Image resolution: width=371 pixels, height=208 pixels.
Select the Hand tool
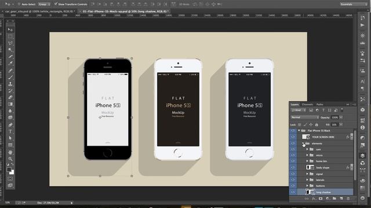(x=10, y=153)
